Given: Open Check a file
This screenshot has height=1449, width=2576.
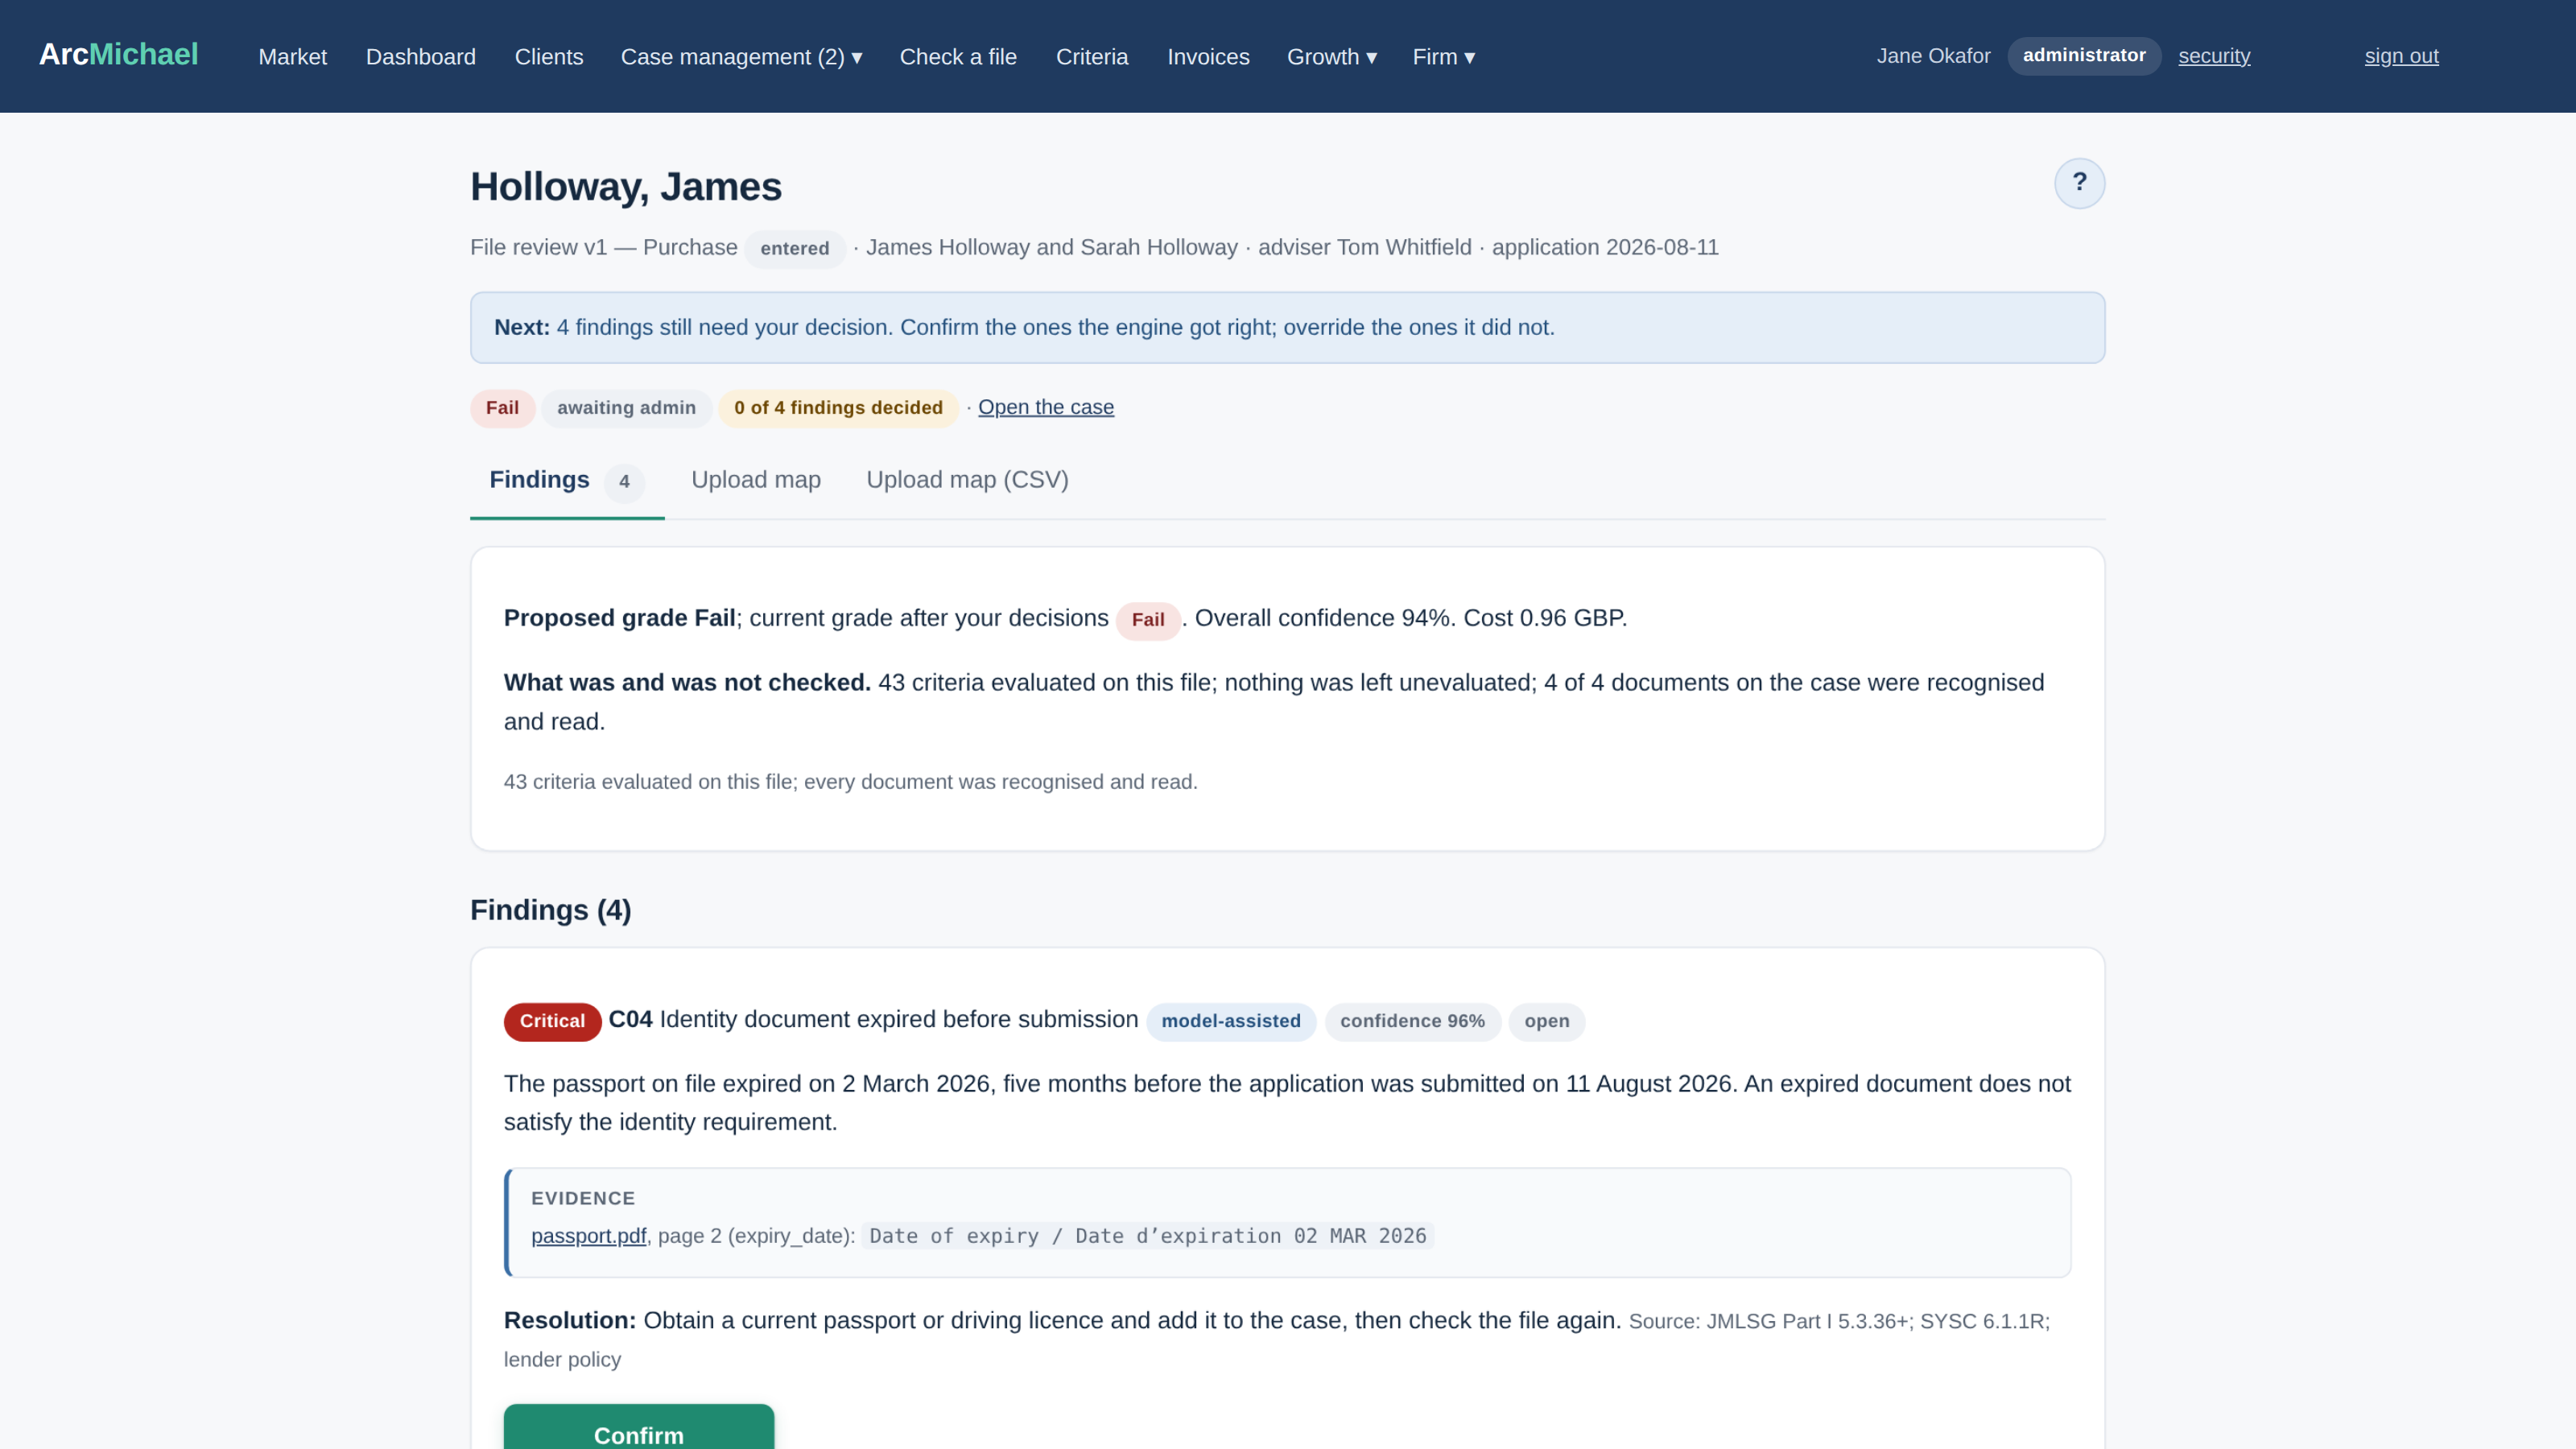Looking at the screenshot, I should pyautogui.click(x=957, y=57).
